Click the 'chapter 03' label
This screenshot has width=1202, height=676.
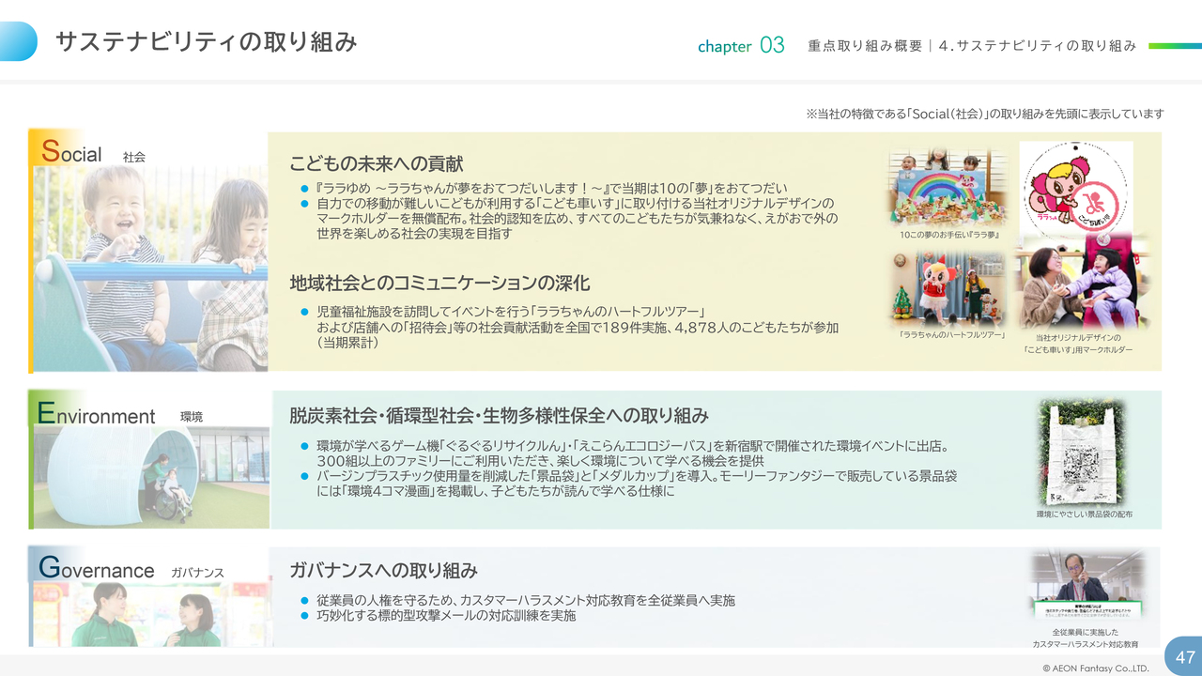pyautogui.click(x=741, y=45)
